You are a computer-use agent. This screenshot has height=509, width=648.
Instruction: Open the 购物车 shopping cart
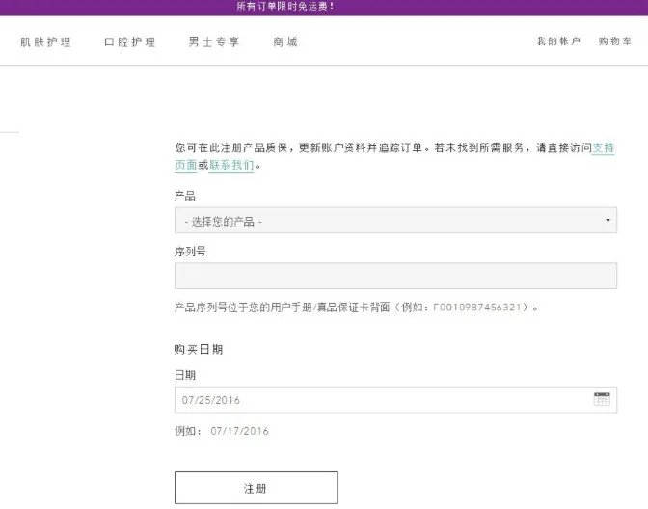click(x=615, y=40)
